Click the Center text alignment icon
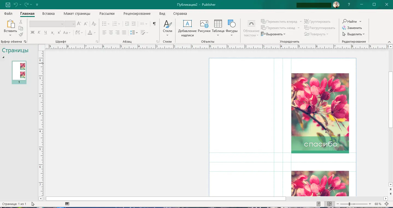The height and width of the screenshot is (208, 393). click(x=111, y=33)
